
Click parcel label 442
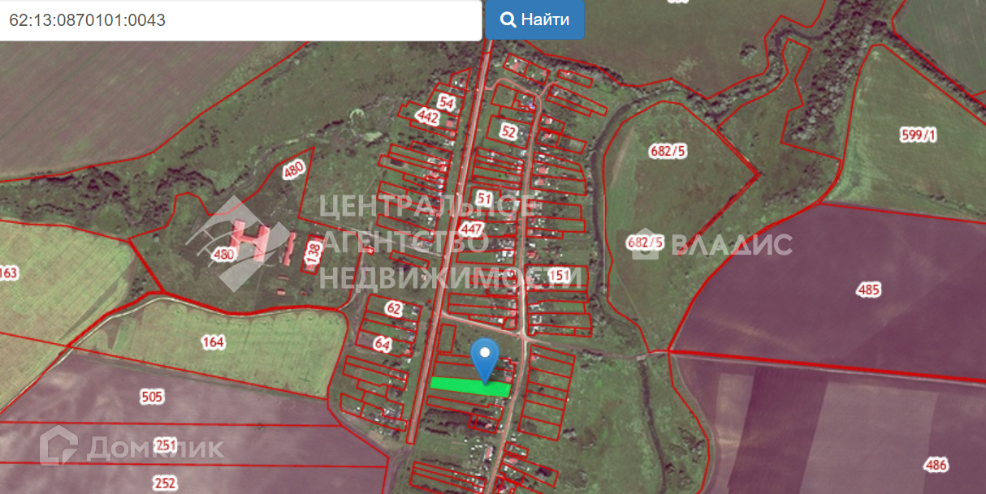click(427, 118)
